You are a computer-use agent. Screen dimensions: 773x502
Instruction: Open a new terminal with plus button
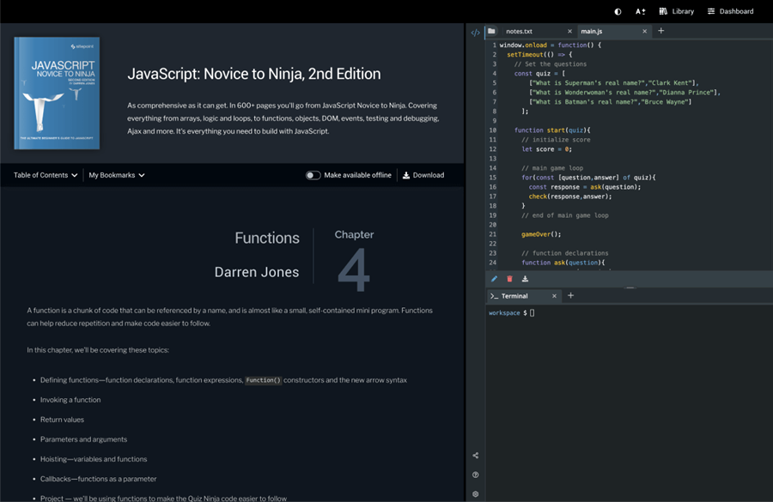pos(570,296)
